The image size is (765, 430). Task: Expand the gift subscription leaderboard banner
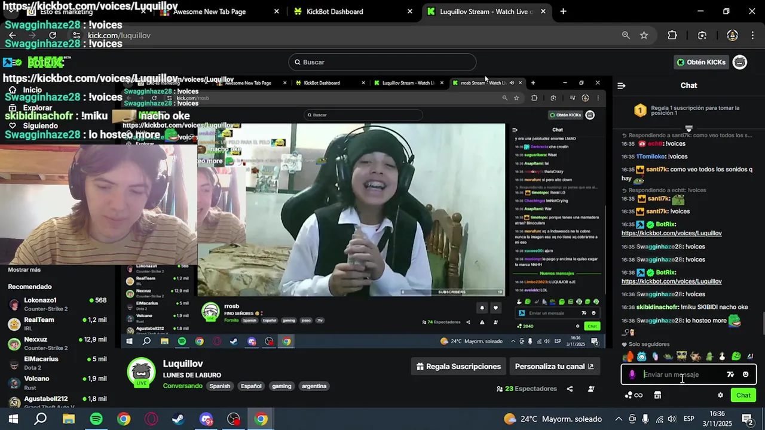pos(688,128)
